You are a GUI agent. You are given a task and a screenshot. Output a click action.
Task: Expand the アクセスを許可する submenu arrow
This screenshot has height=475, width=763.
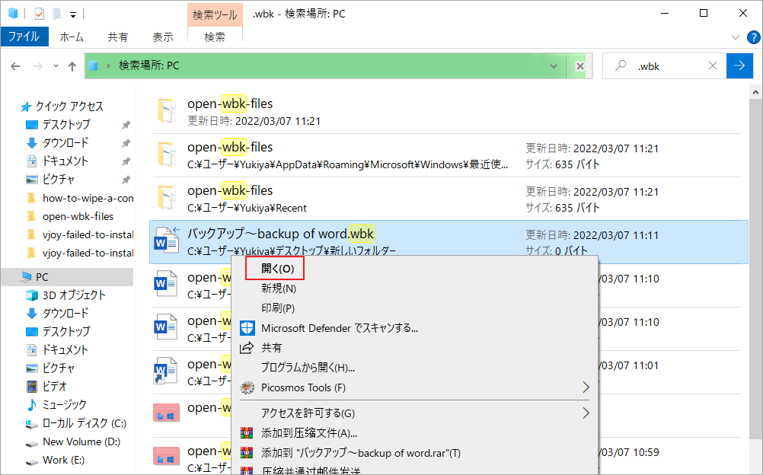(586, 413)
